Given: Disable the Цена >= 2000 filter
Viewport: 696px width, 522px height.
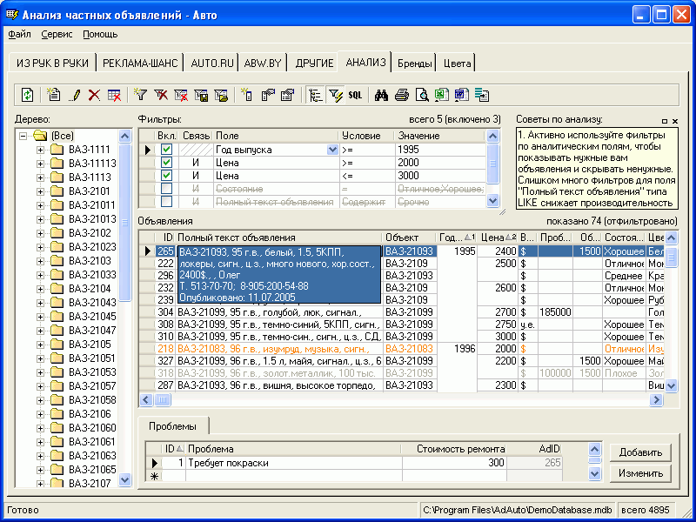Looking at the screenshot, I should click(x=167, y=164).
